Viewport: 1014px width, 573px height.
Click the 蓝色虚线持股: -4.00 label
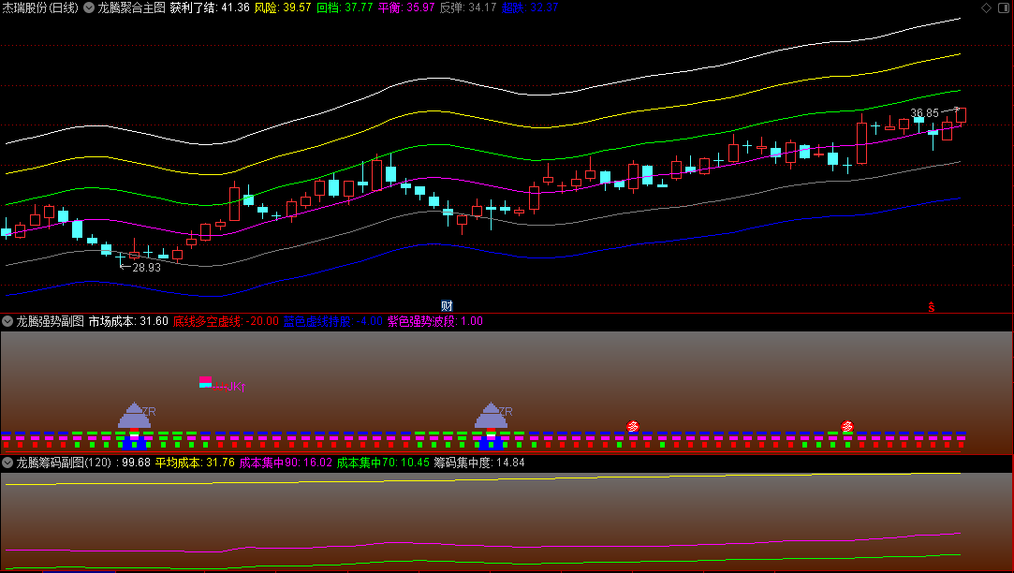(333, 321)
